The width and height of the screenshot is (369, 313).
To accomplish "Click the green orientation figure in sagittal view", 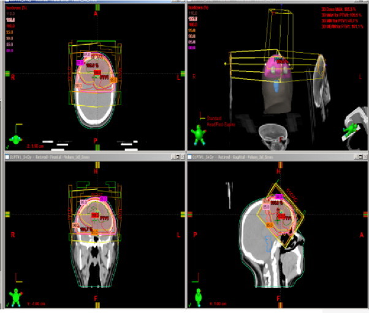I will (198, 298).
